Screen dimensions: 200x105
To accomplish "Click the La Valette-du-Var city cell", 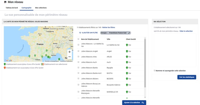I will [x=113, y=45].
